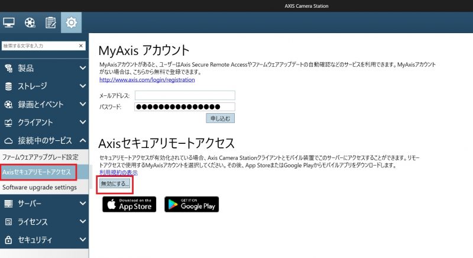Image resolution: width=473 pixels, height=258 pixels.
Task: Click the 無効にする button
Action: 115,183
